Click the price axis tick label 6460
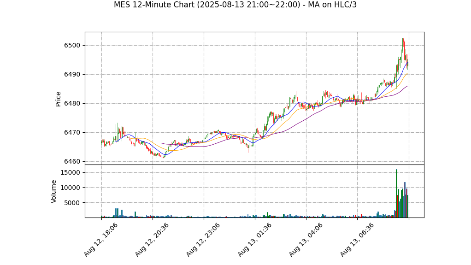The height and width of the screenshot is (265, 471). [x=72, y=162]
